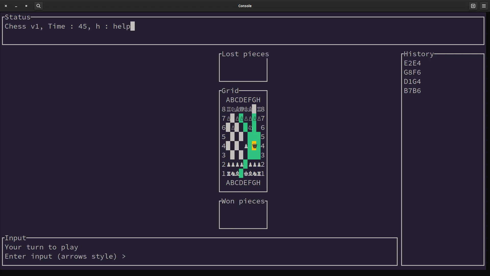Click the highlighted black pawn on G7

point(254,119)
